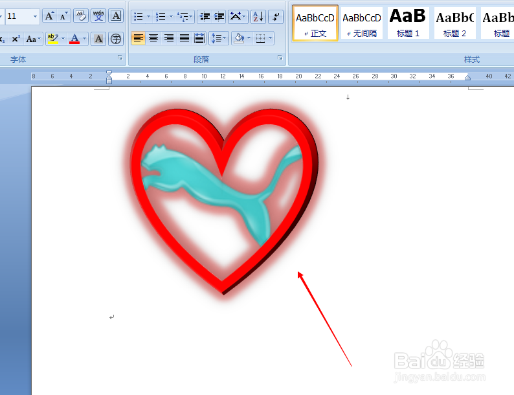
Task: Select the 无间隔 style
Action: (x=362, y=23)
